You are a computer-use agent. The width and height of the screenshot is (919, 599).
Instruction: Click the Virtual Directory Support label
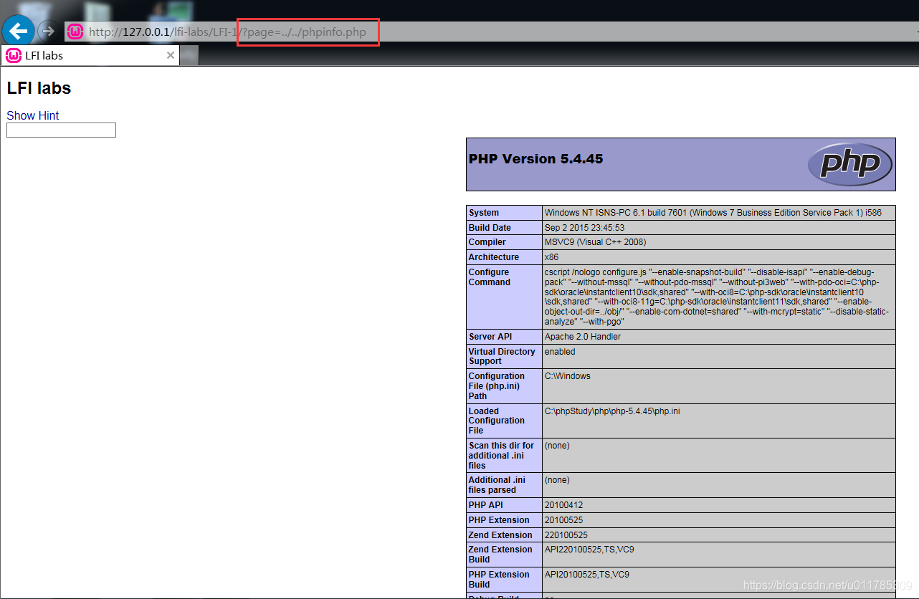tap(502, 357)
